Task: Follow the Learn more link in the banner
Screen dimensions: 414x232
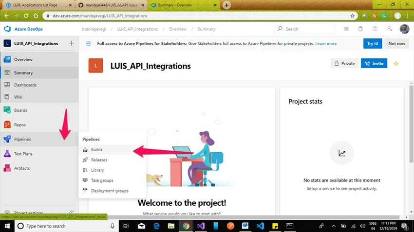Action: 326,43
